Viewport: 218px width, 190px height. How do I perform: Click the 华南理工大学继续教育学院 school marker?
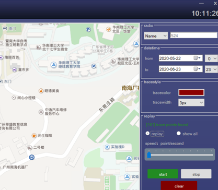pyautogui.click(x=53, y=65)
